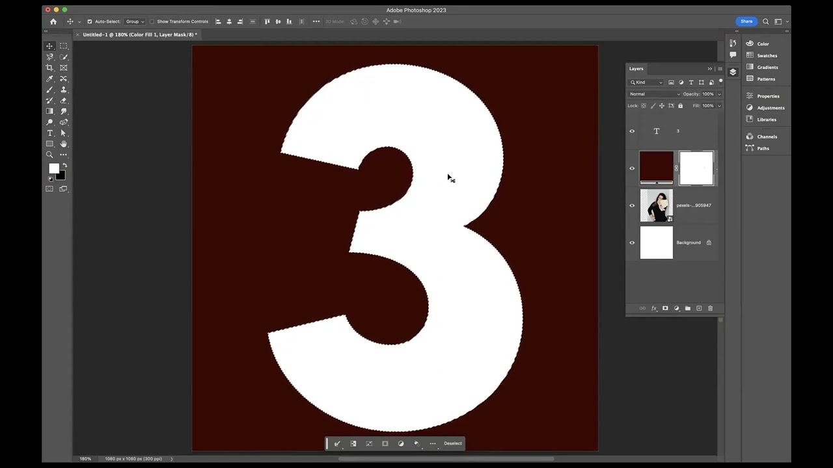Select the Path Selection tool
Viewport: 833px width, 468px height.
[x=63, y=133]
